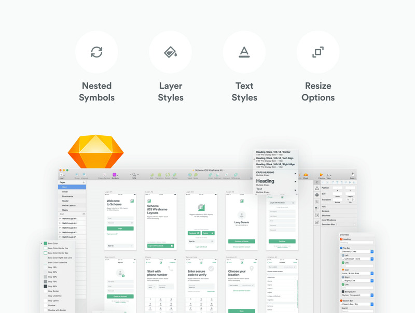Choose the Heading Center text style
The image size is (415, 313).
tap(275, 153)
